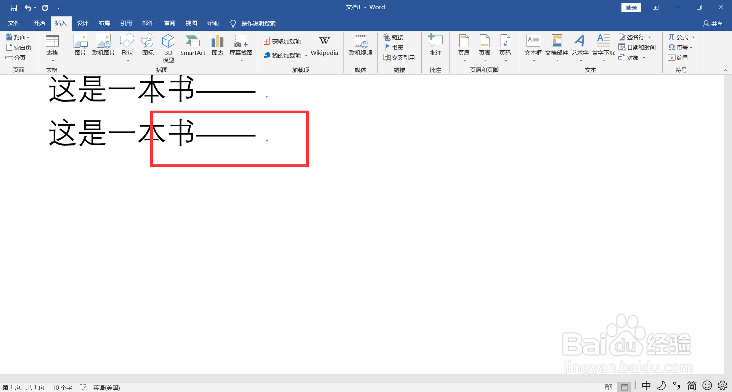Insert a text box via 文本框

pos(533,47)
